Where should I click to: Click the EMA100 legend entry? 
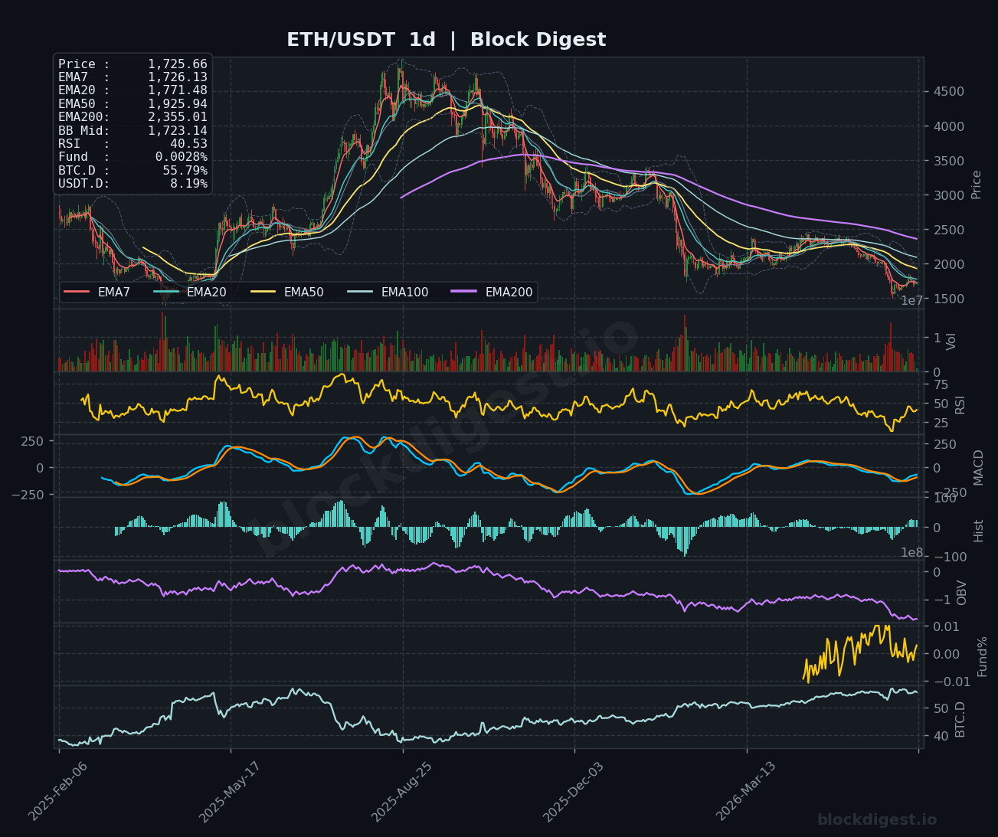[388, 292]
